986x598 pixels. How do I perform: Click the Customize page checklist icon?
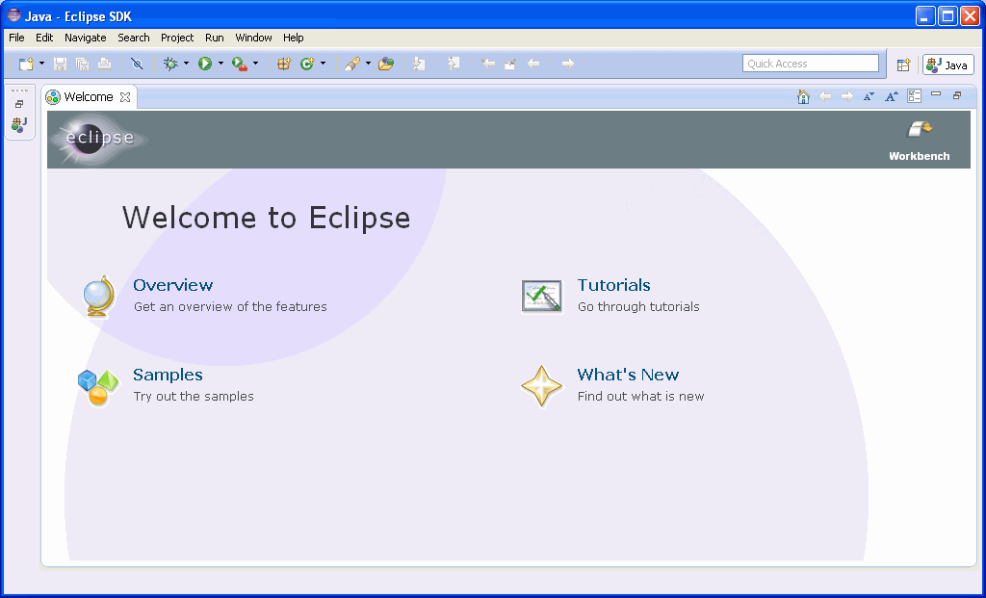pos(914,96)
